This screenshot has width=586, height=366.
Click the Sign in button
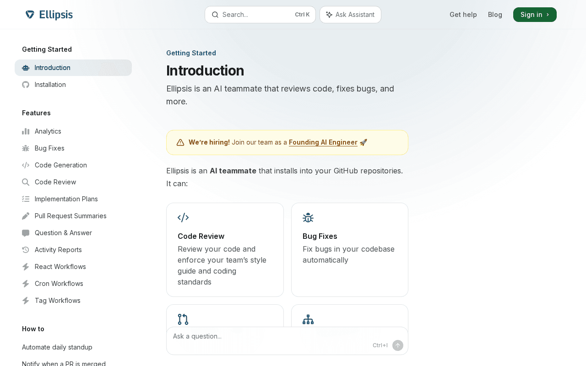(535, 15)
